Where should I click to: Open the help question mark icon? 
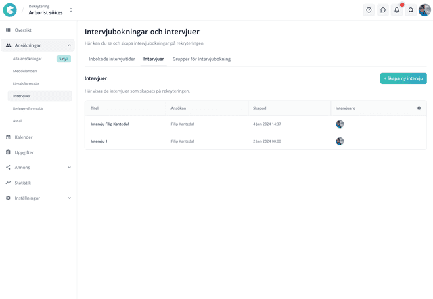369,10
